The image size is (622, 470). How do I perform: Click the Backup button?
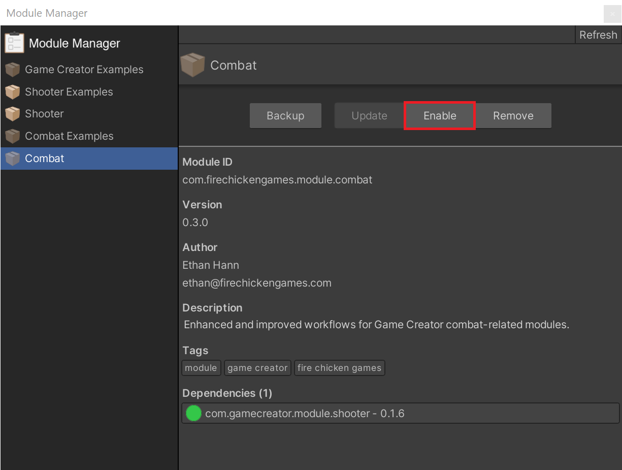285,116
